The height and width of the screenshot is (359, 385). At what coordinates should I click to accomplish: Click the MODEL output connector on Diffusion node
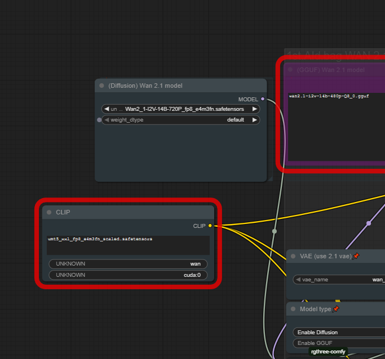point(263,99)
